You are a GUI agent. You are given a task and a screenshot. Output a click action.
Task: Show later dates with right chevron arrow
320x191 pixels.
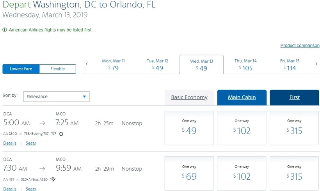316,64
